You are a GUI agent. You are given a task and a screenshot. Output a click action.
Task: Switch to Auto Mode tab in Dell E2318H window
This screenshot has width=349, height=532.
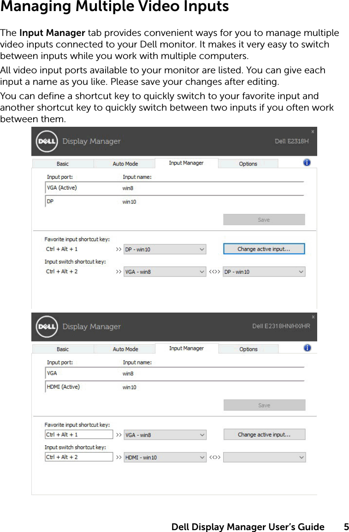coord(125,164)
